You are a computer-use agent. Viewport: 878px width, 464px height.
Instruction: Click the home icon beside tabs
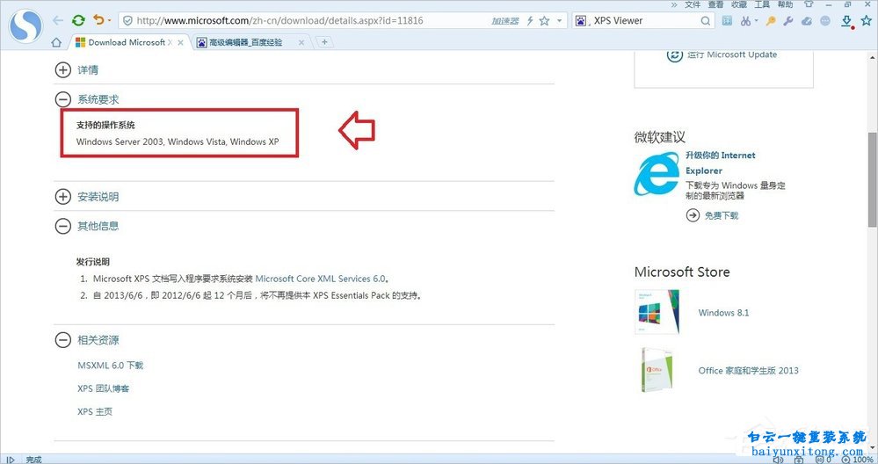pos(56,42)
